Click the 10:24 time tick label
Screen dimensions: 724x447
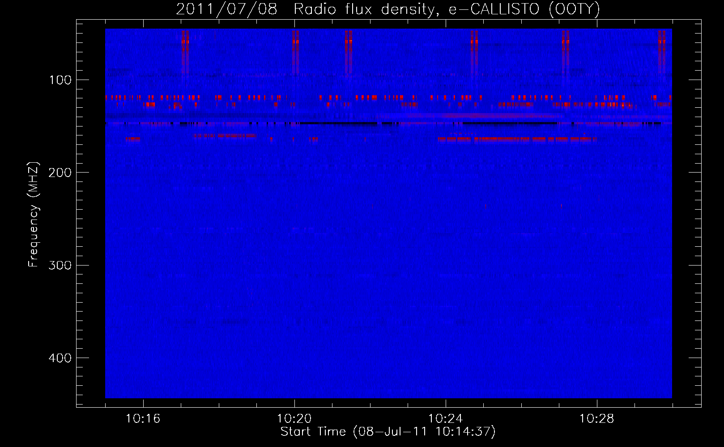[446, 419]
